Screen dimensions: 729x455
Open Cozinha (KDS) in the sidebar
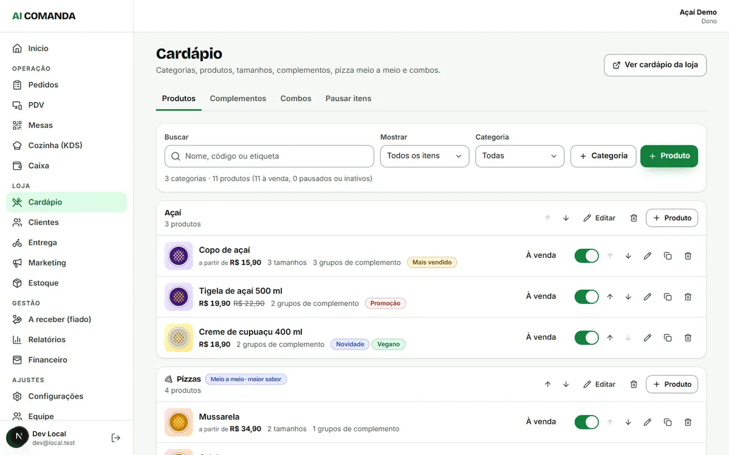point(67,146)
